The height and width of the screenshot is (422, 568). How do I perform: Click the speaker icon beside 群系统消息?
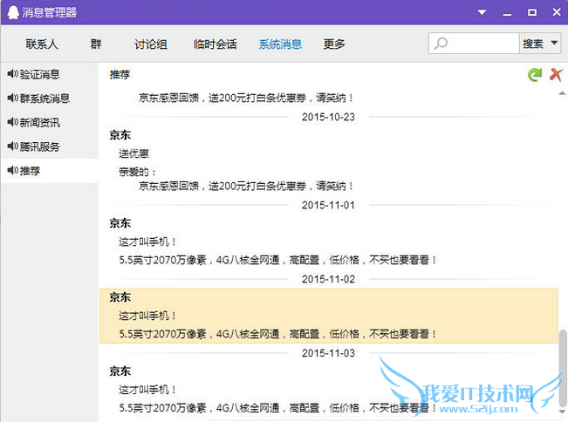pos(12,99)
